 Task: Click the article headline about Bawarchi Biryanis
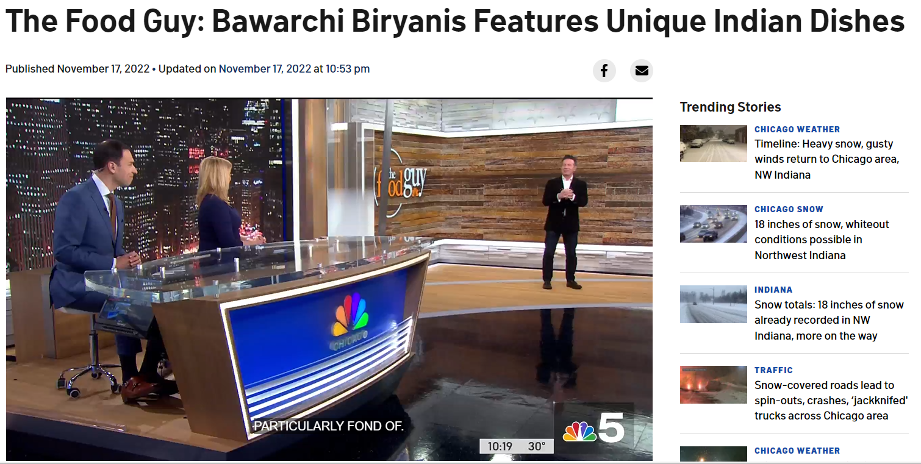[454, 22]
